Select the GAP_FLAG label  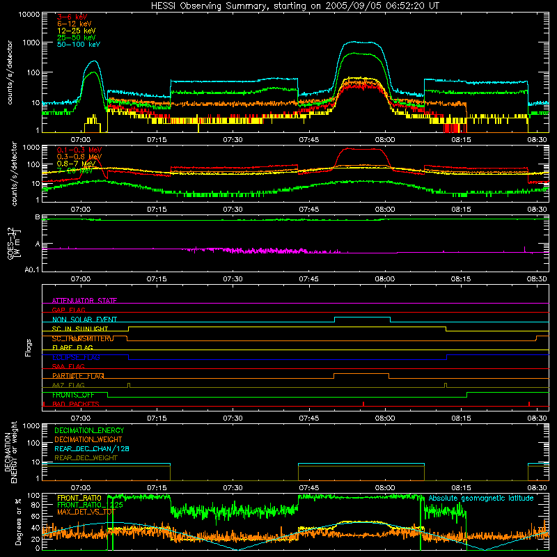pos(68,310)
